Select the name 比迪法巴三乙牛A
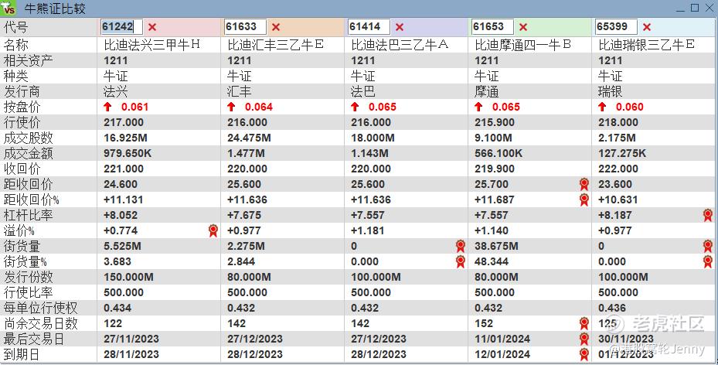This screenshot has width=718, height=365. point(400,44)
